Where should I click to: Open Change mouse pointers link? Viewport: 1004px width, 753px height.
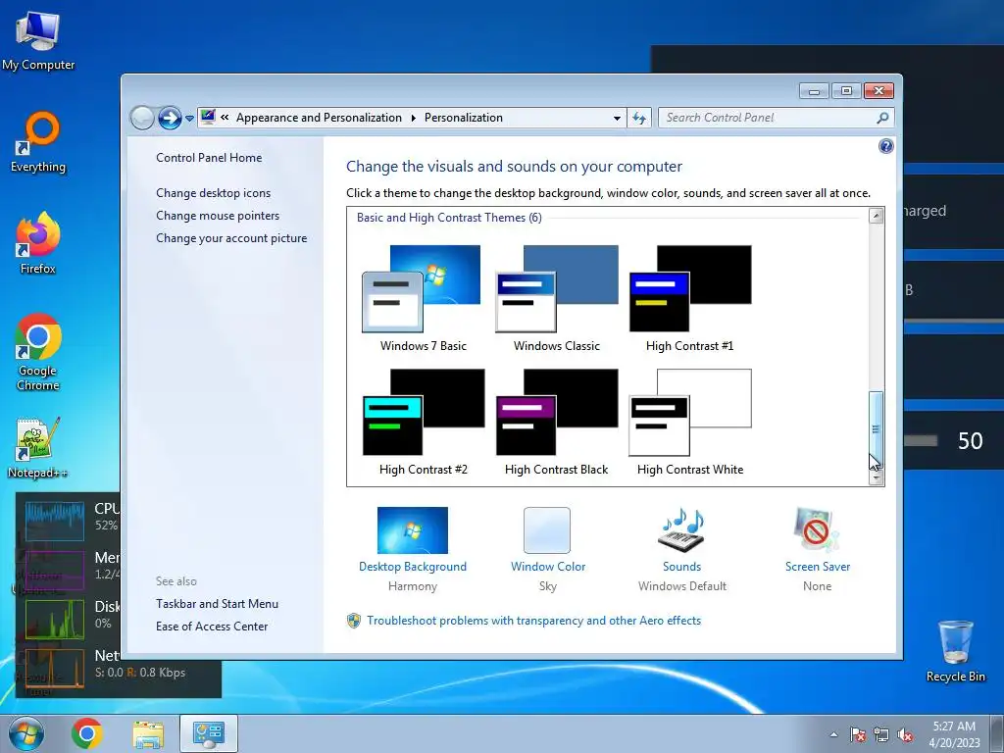coord(218,216)
